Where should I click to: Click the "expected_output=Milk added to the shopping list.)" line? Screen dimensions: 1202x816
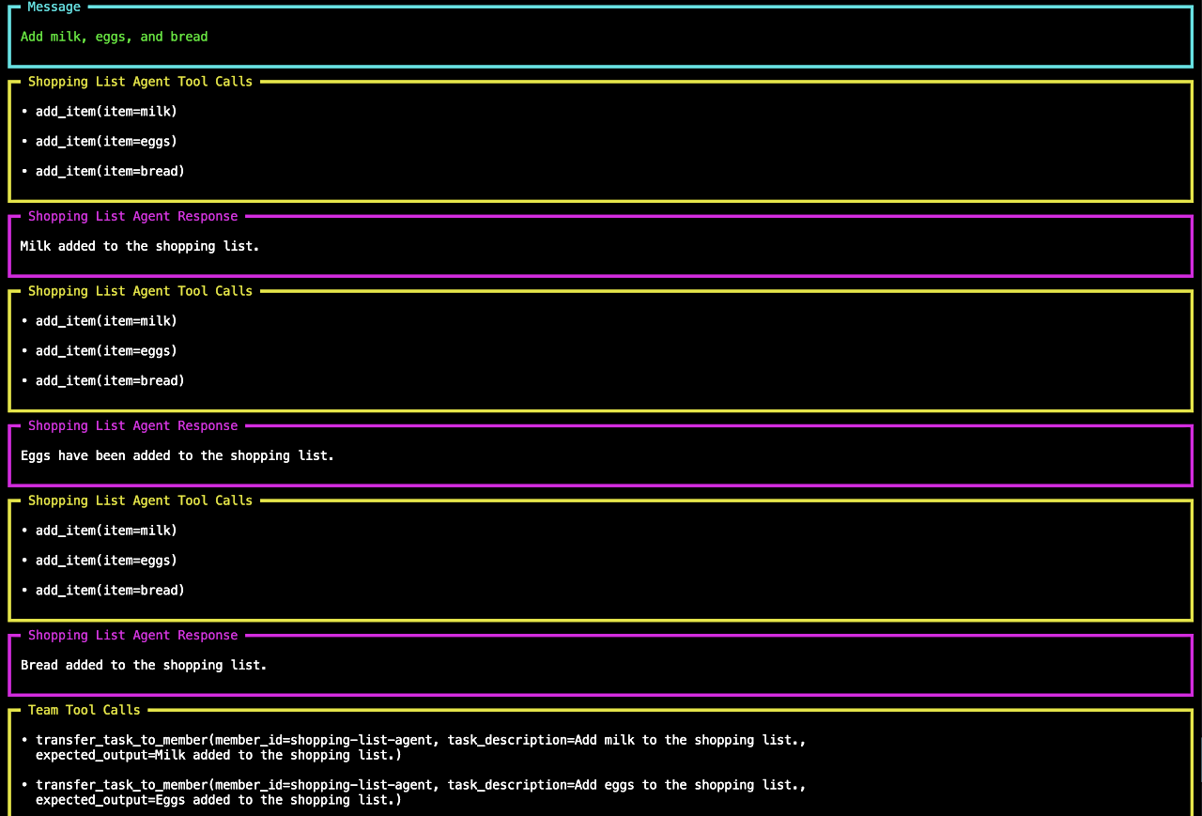tap(219, 755)
